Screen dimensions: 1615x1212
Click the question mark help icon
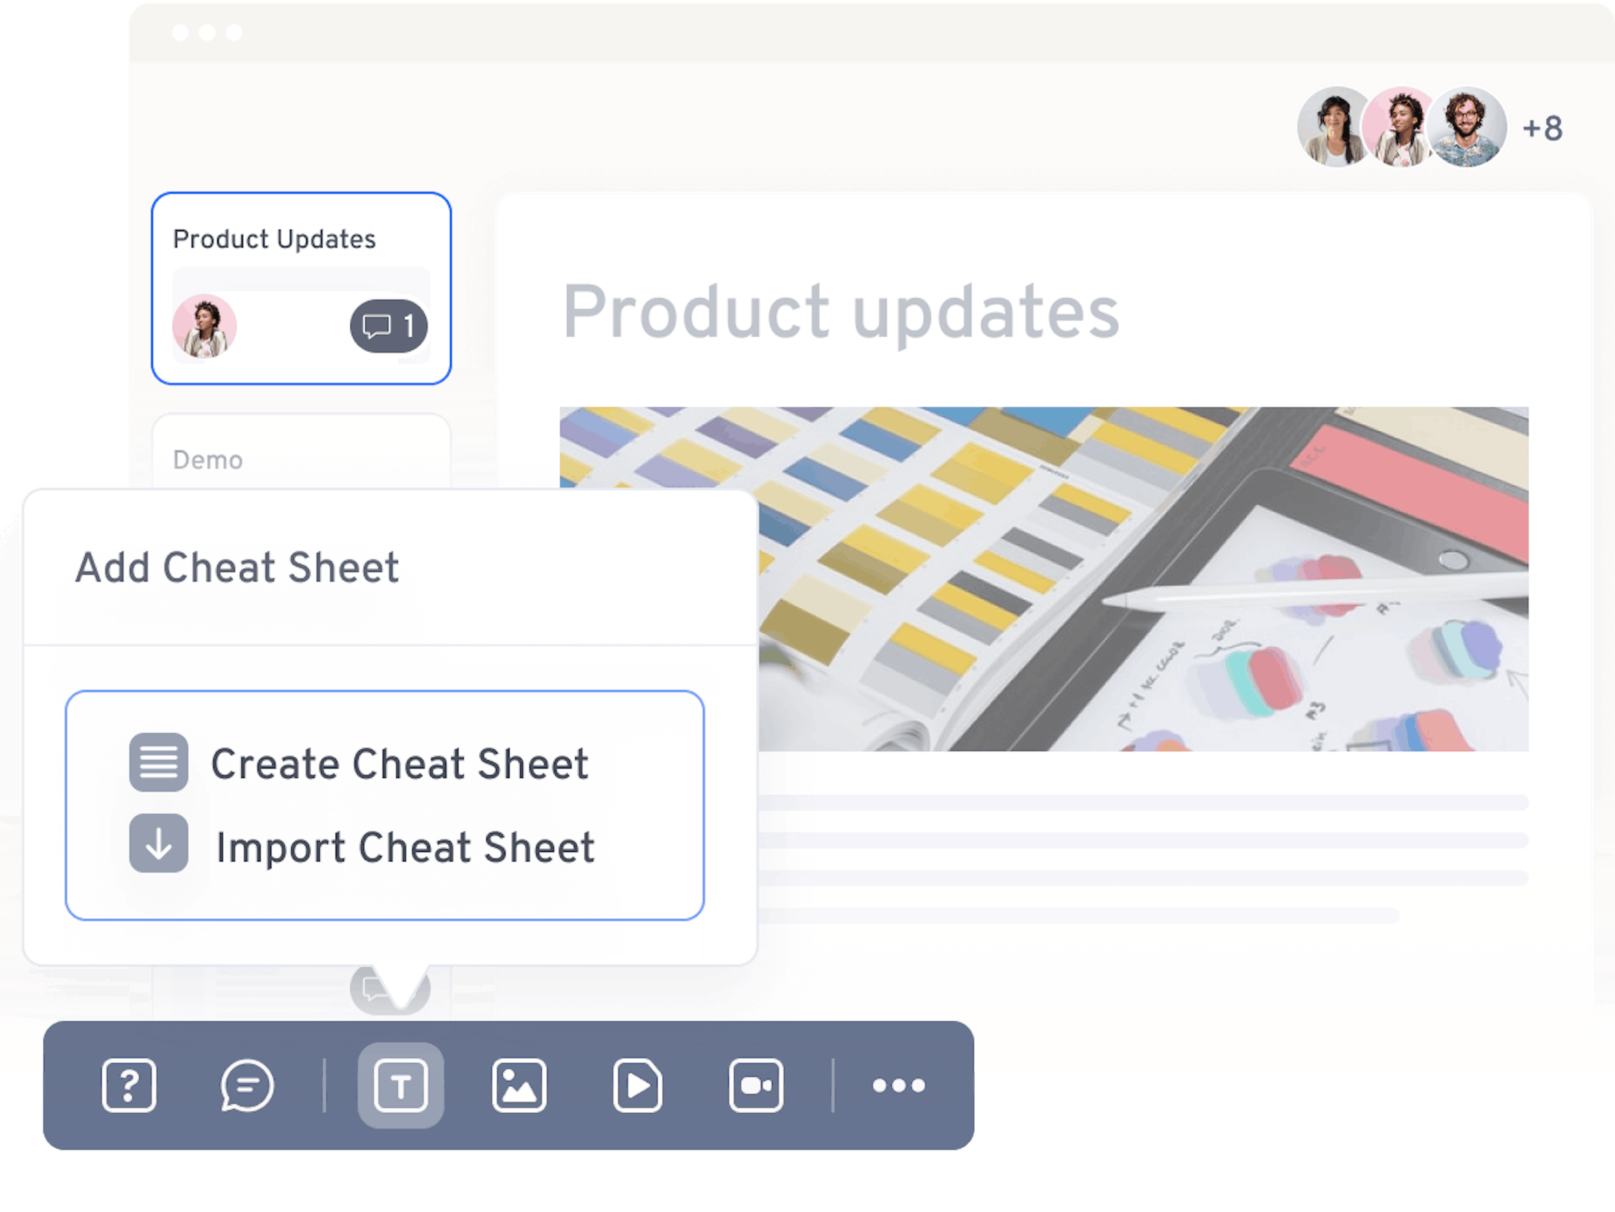128,1085
